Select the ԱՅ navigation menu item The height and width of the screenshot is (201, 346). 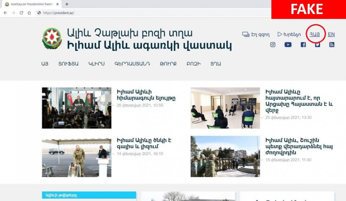45,64
